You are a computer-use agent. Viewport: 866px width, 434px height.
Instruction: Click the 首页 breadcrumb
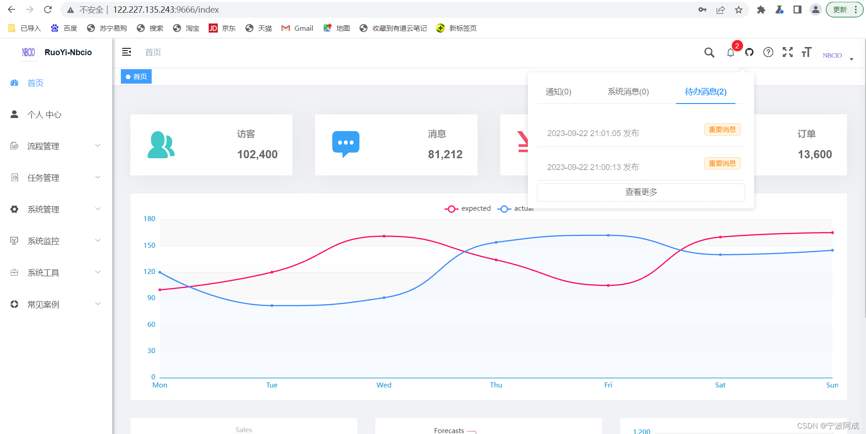click(153, 52)
